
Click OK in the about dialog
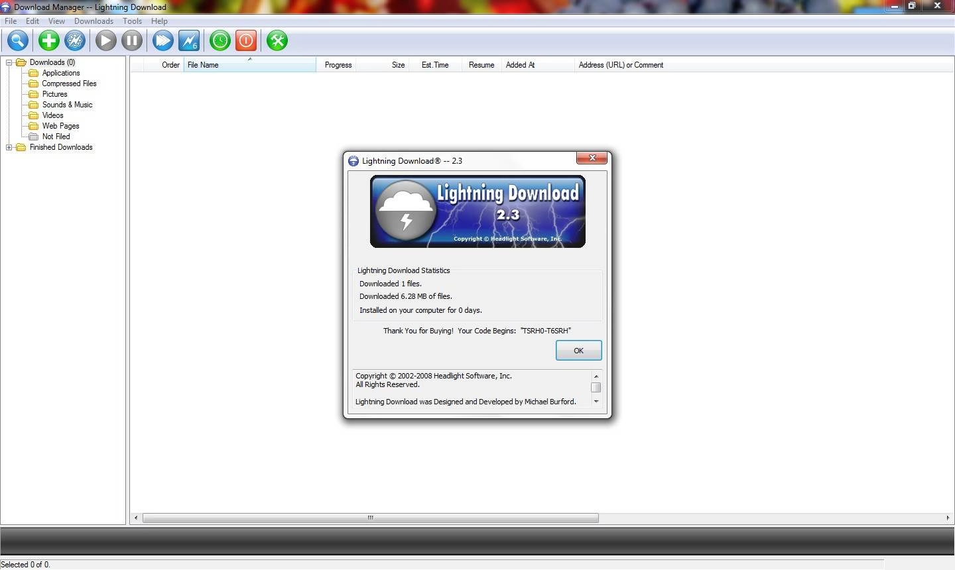tap(578, 351)
